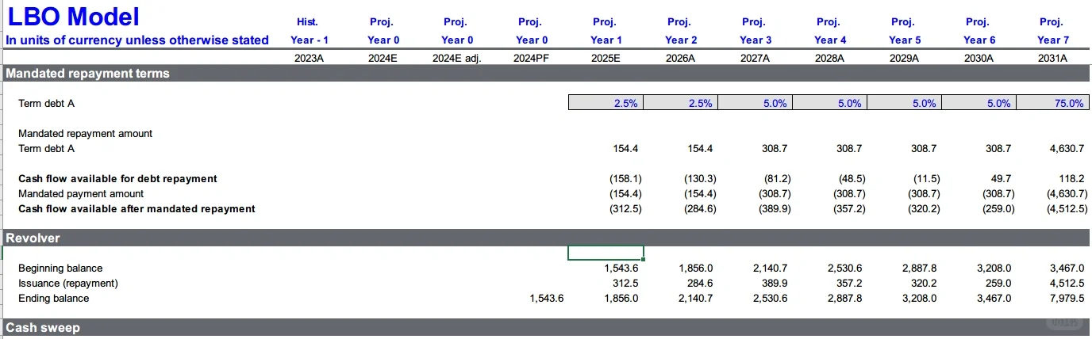Image resolution: width=1092 pixels, height=339 pixels.
Task: Select Year 3 Term debt A repayment percentage
Action: tap(756, 103)
